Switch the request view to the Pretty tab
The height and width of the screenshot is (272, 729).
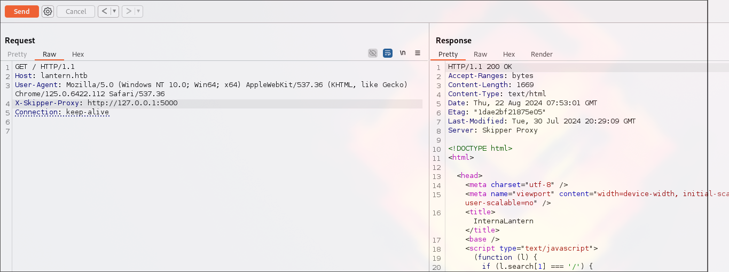[x=17, y=54]
